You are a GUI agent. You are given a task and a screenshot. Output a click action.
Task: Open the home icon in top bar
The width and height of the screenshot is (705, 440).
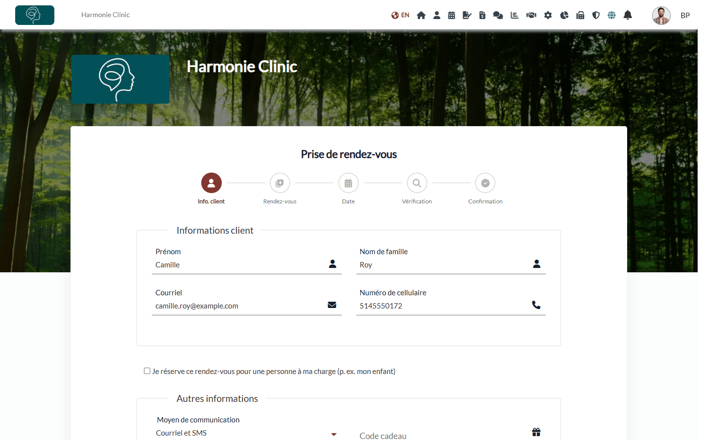click(x=421, y=15)
